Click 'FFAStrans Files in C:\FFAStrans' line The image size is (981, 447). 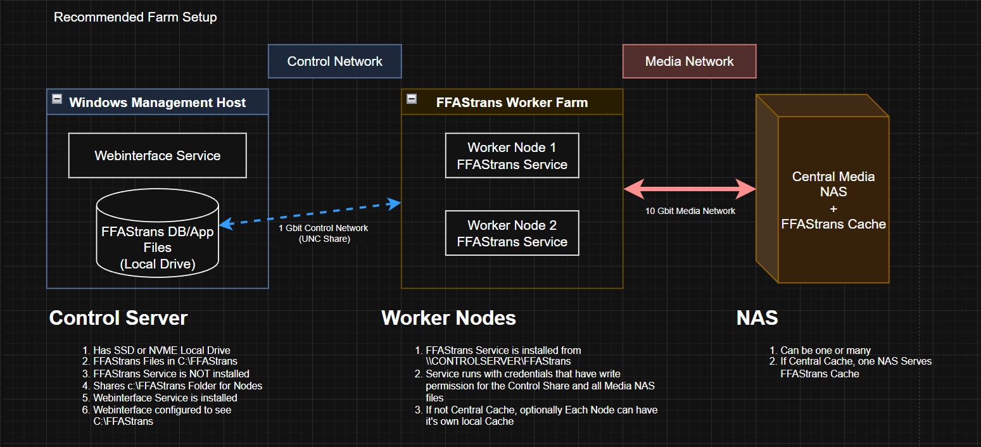click(x=165, y=362)
